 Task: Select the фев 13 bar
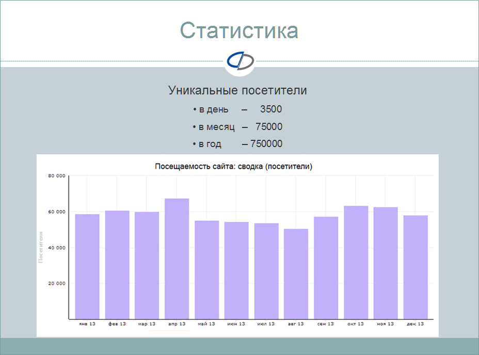[117, 265]
